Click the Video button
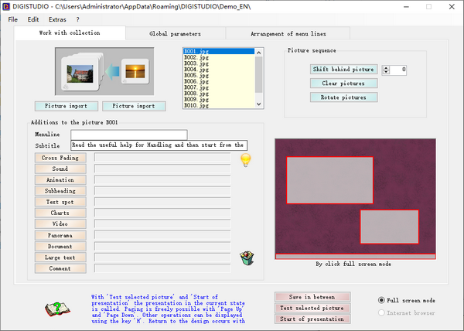This screenshot has height=331, width=464. point(60,224)
